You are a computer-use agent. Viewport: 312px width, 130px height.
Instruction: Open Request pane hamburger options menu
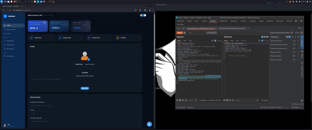pyautogui.click(x=220, y=41)
